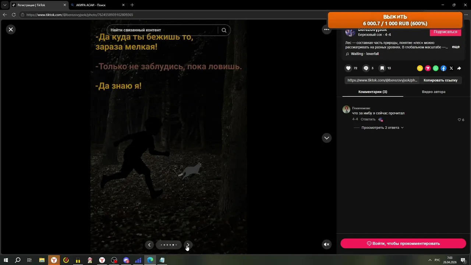Close the Регистрация | TikTok tab

[x=65, y=5]
